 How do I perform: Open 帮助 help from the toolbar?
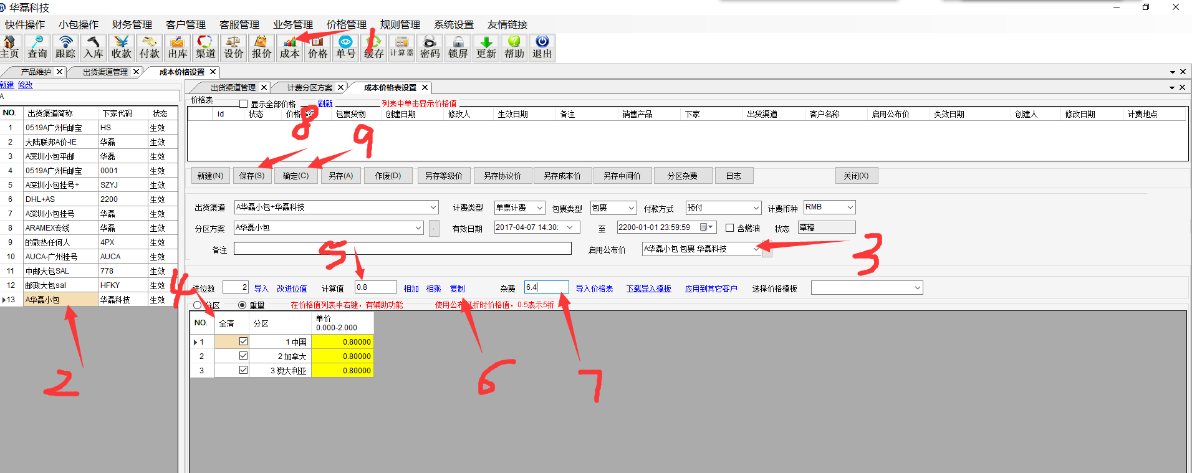tap(514, 47)
